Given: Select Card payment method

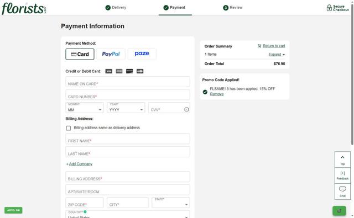Looking at the screenshot, I should point(80,54).
